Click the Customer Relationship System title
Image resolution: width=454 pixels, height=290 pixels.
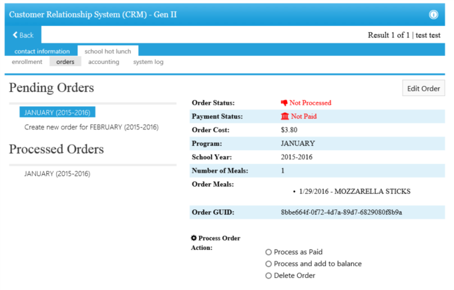[93, 15]
